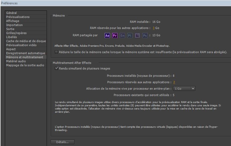The image size is (231, 146).
Task: Click the Premiere Pro (Pr) icon
Action: (x=115, y=35)
